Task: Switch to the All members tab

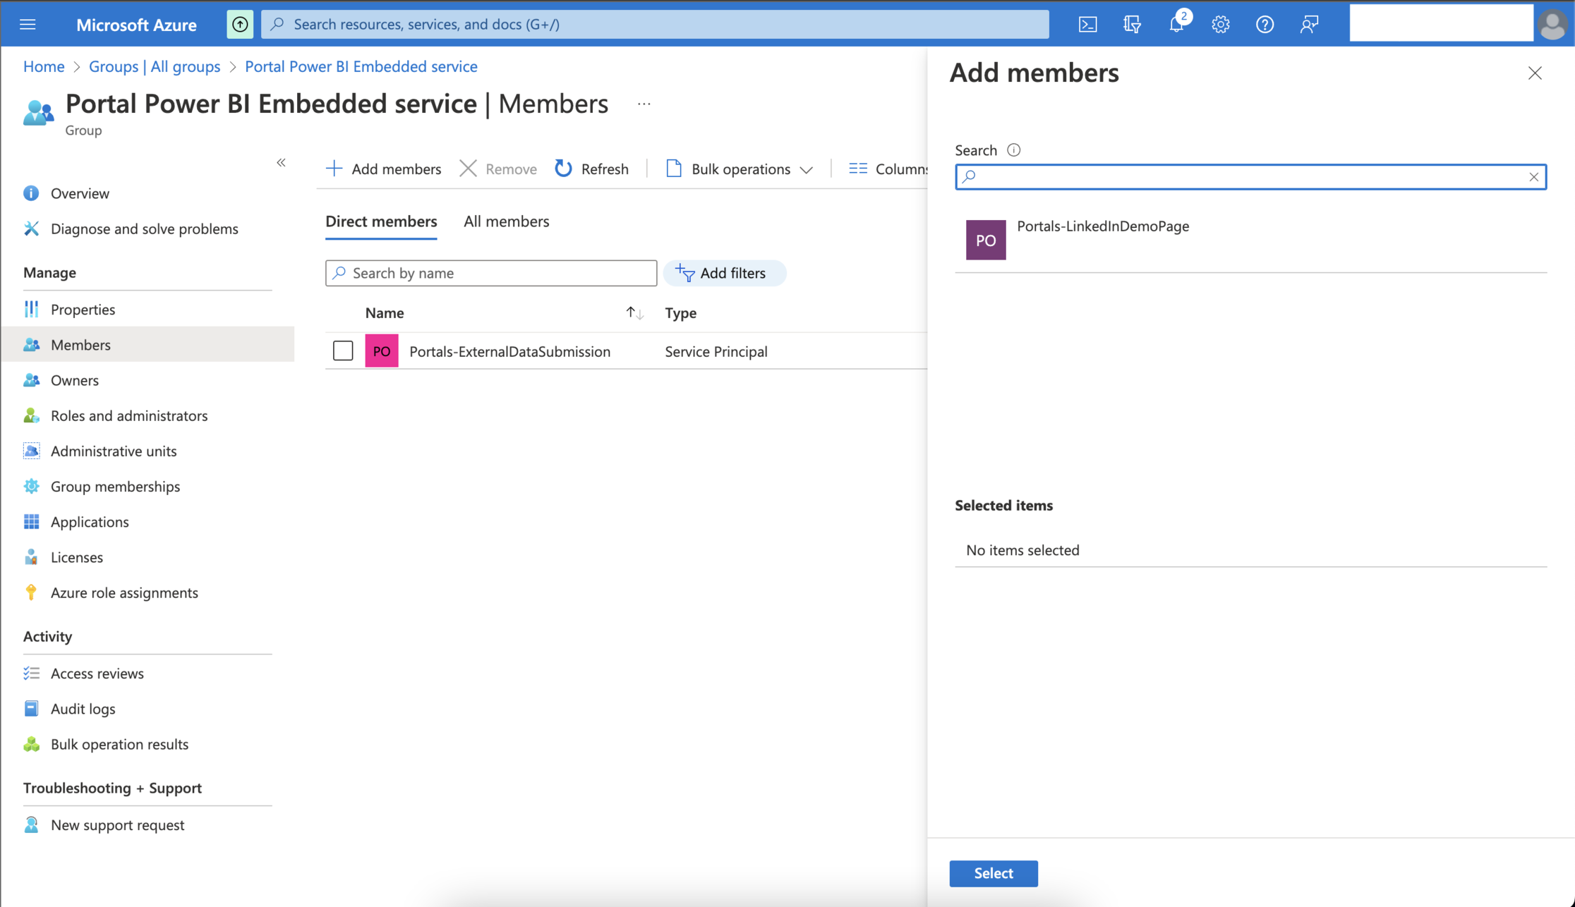Action: tap(506, 221)
